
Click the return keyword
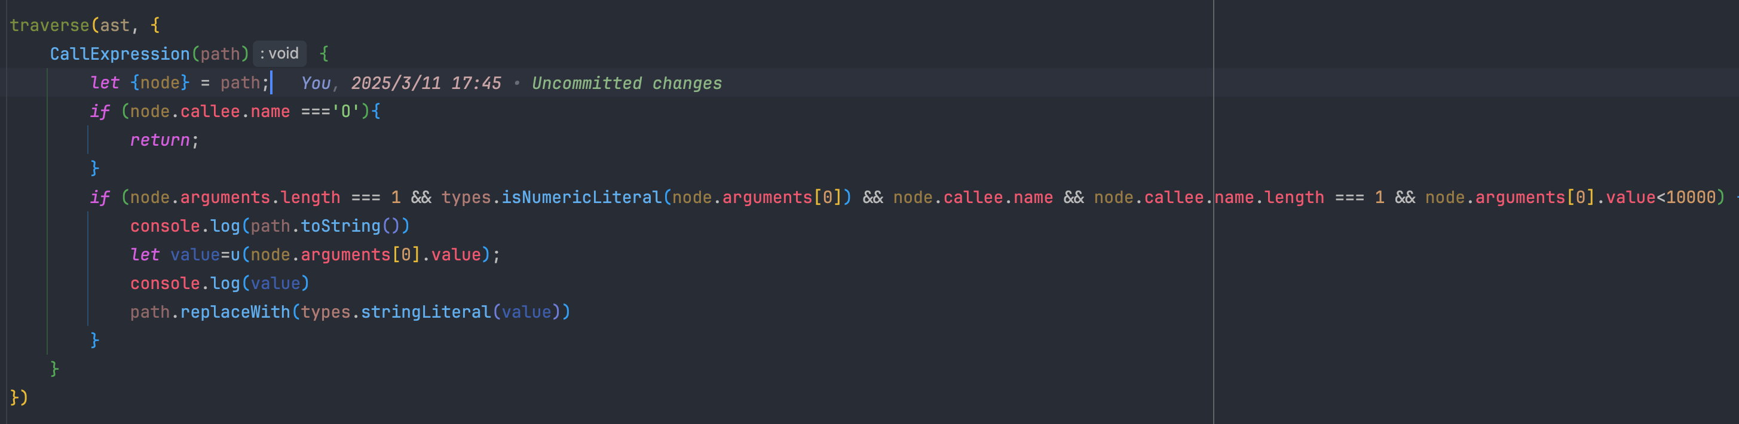[x=160, y=140]
